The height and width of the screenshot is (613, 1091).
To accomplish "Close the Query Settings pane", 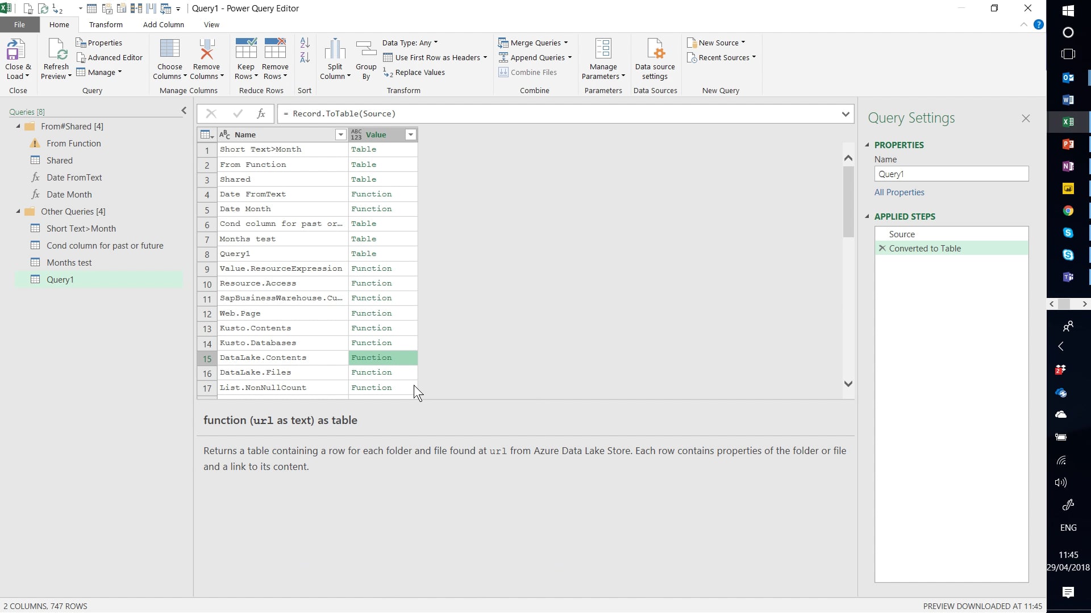I will click(x=1026, y=118).
